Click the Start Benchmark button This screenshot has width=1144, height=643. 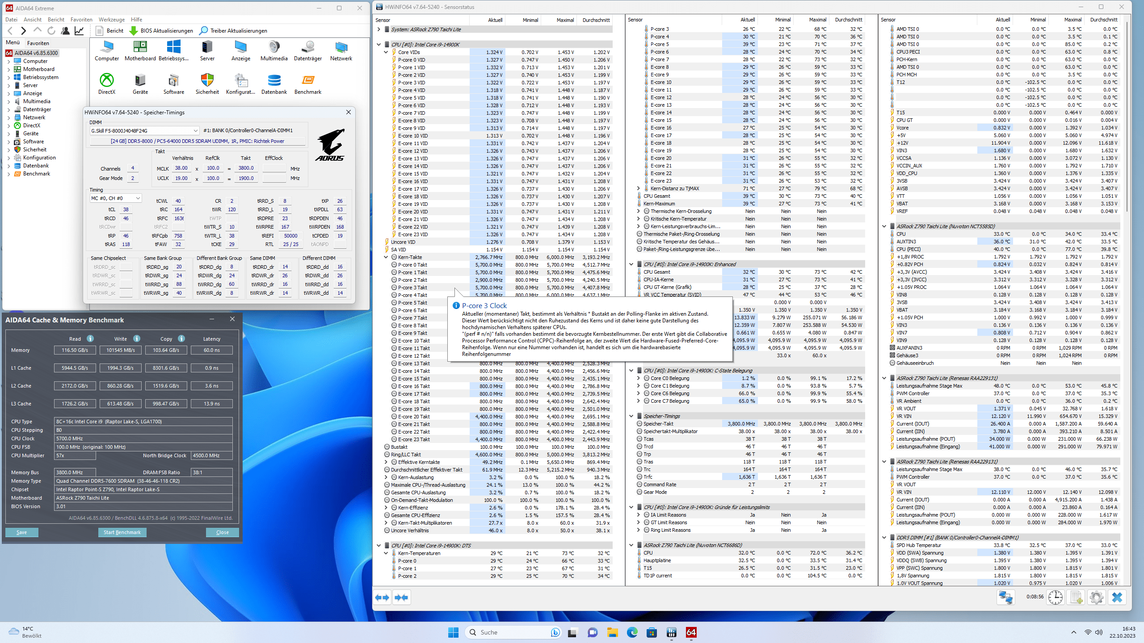coord(122,532)
